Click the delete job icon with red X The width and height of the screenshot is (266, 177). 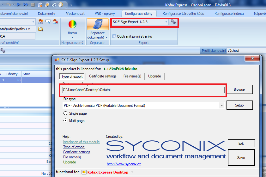(55, 22)
